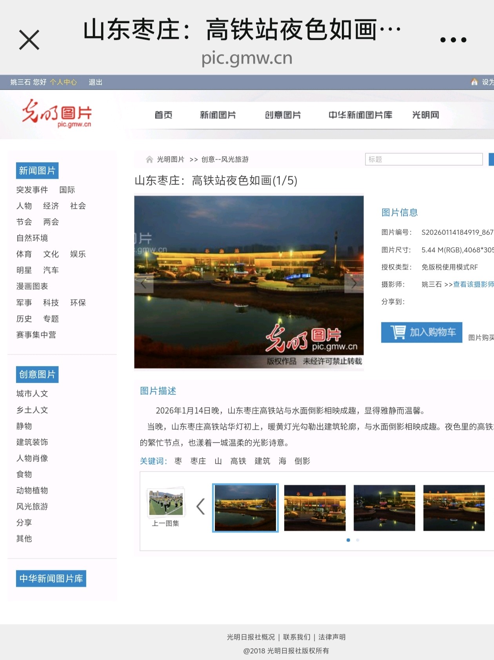
Task: Open 风光旅游 category in sidebar
Action: (x=32, y=506)
